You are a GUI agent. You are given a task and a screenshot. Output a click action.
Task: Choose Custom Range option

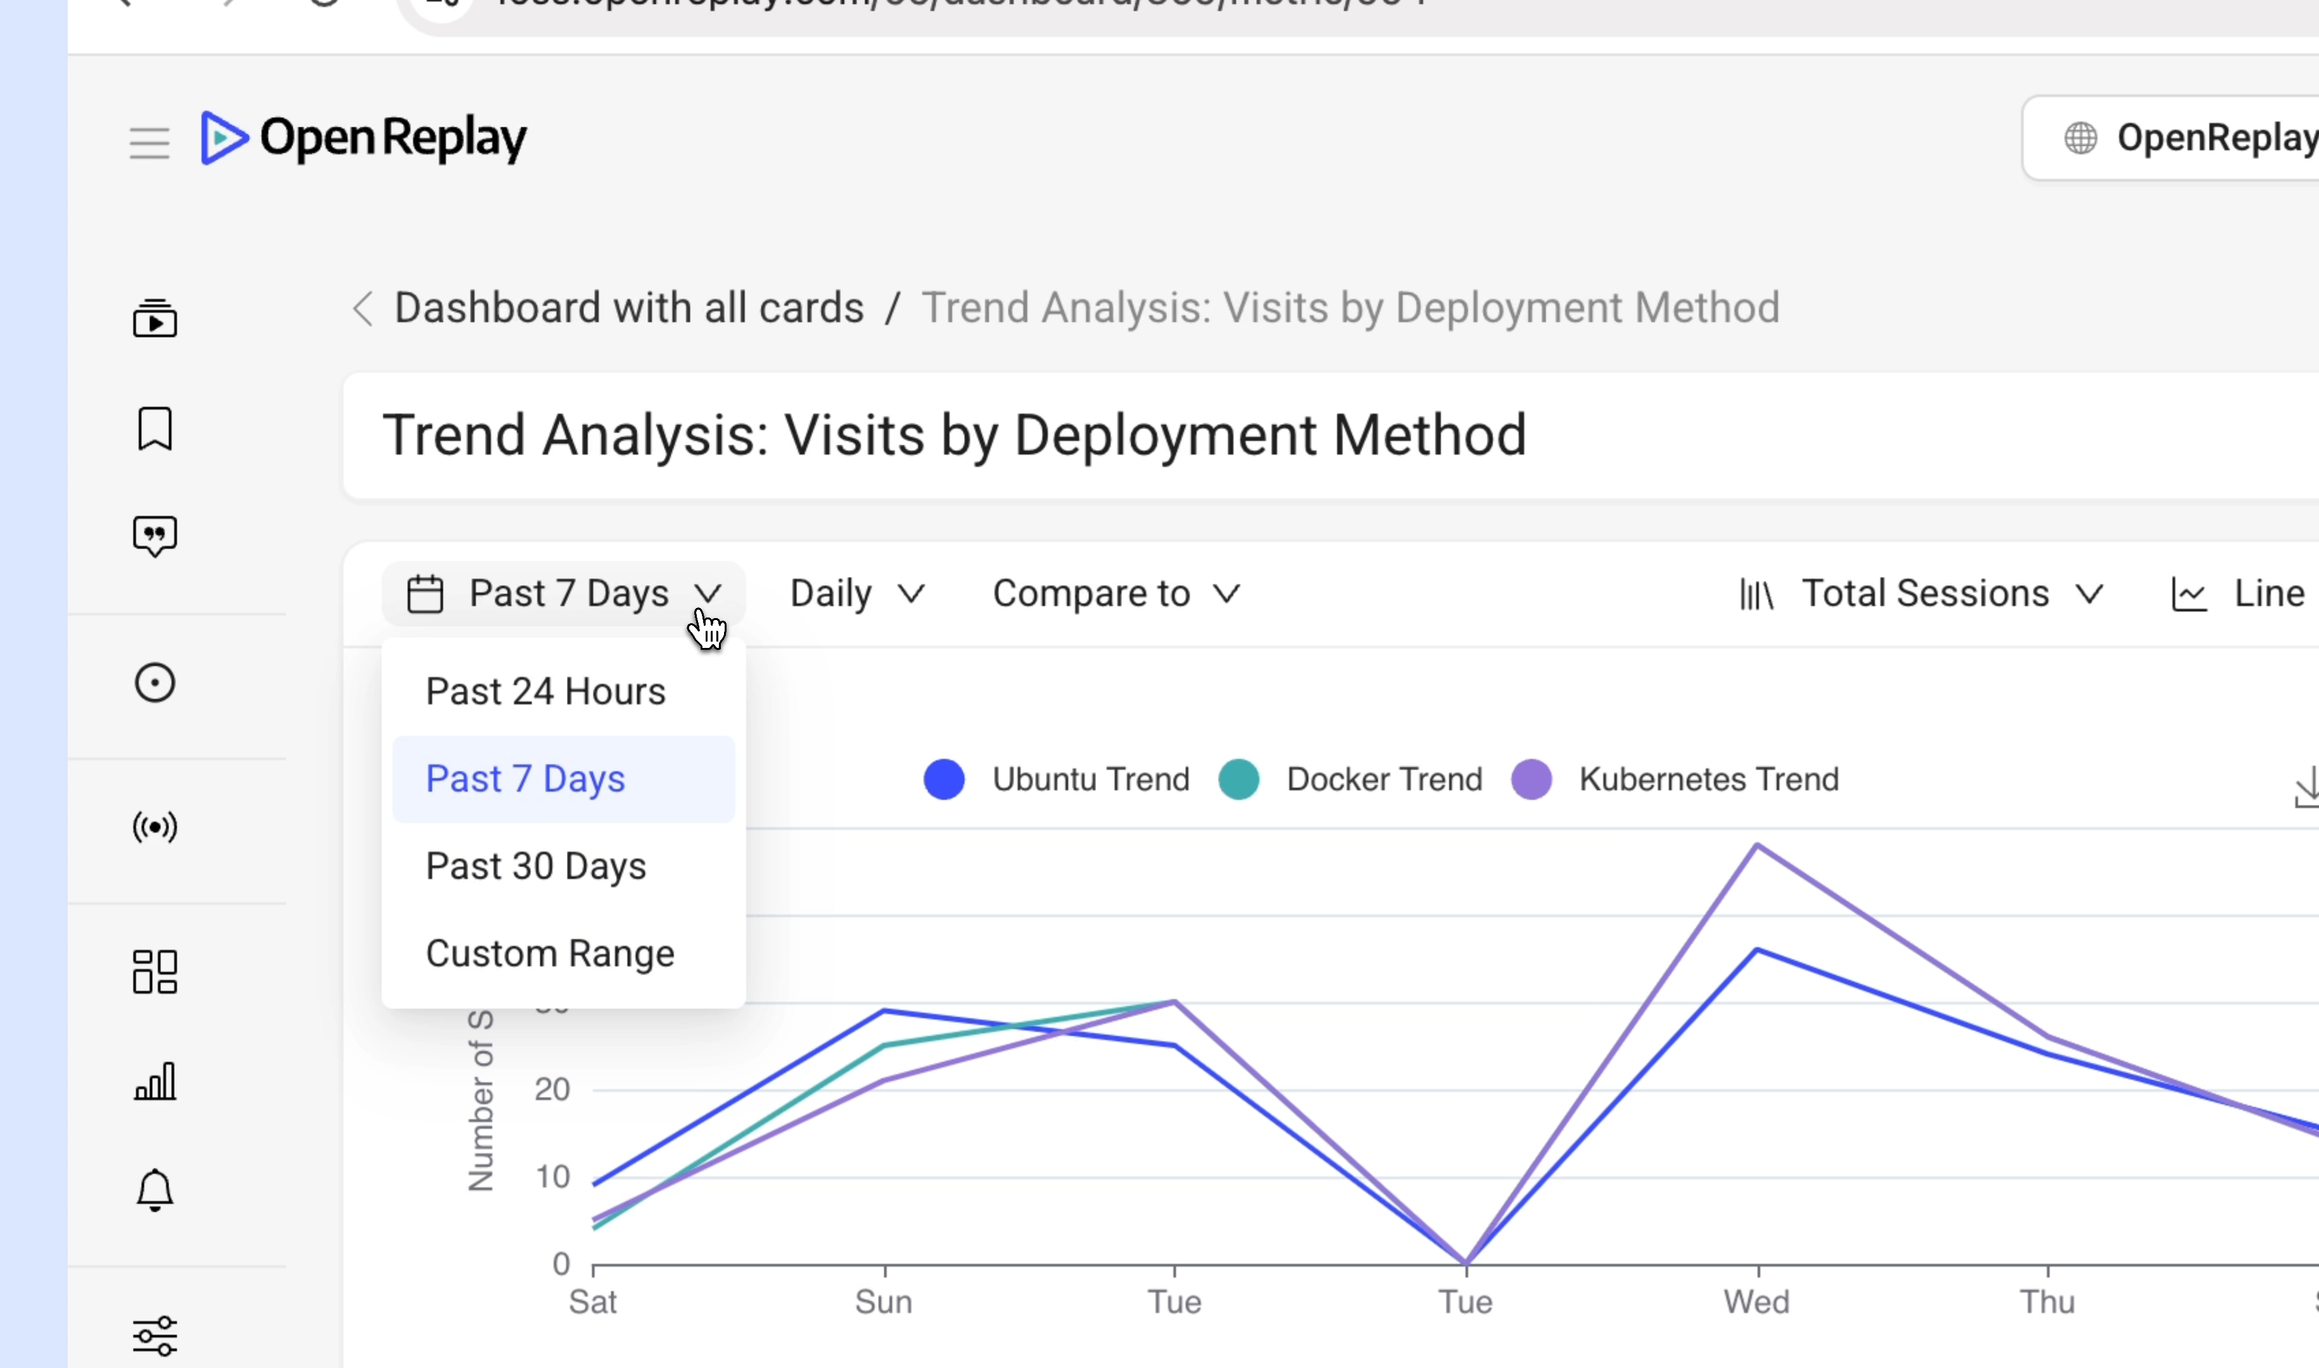(564, 953)
